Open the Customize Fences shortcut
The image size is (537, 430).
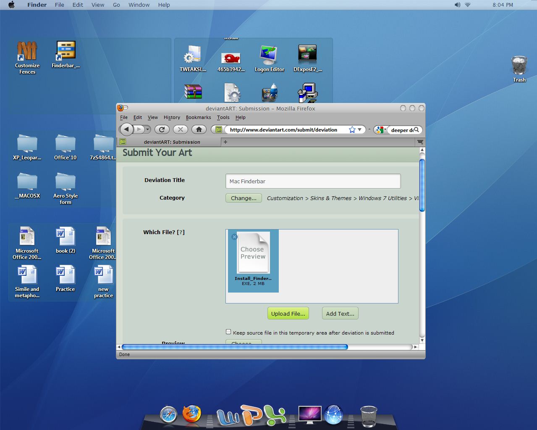pyautogui.click(x=27, y=58)
